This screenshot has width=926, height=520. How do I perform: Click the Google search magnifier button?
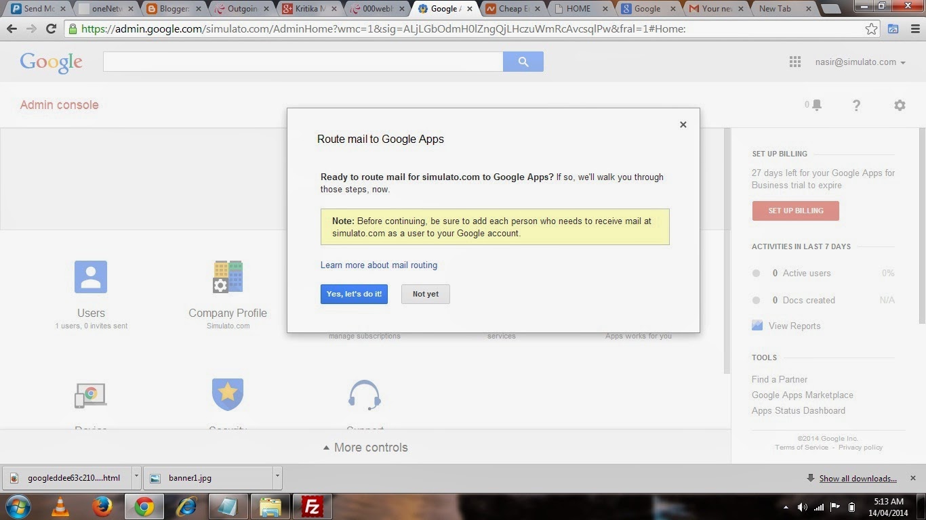523,62
